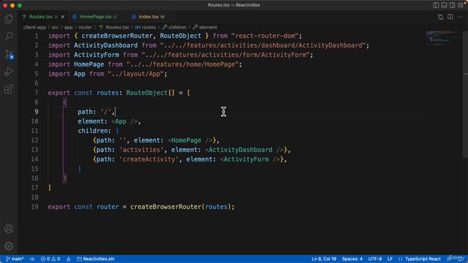Click Reactivities.sln in the status bar
Viewport: 468px width, 263px height.
pos(96,259)
